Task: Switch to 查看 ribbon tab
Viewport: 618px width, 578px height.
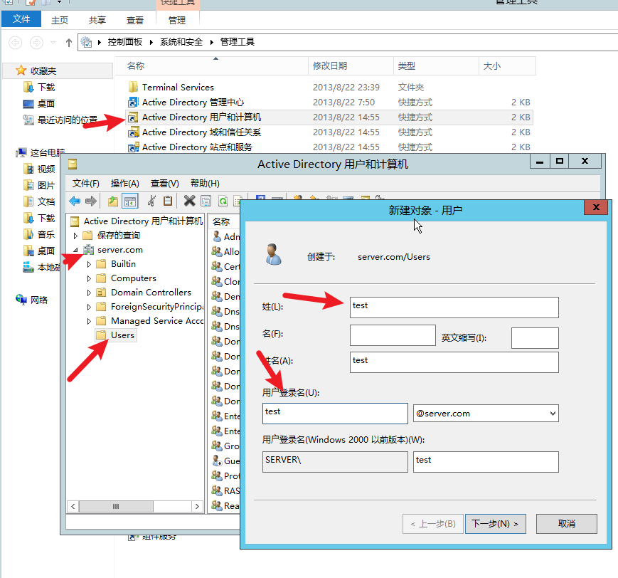Action: [135, 20]
